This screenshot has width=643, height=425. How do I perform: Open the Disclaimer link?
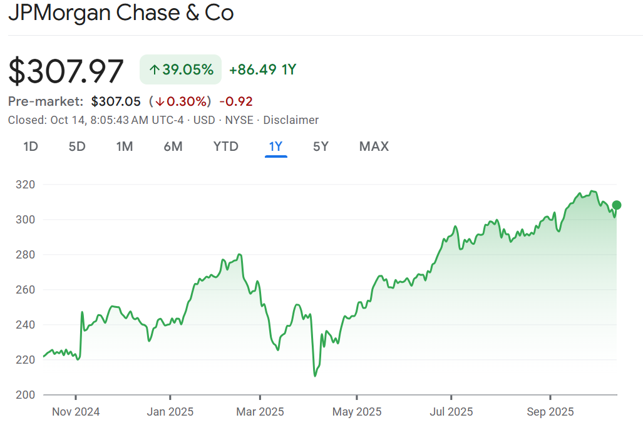coord(291,120)
